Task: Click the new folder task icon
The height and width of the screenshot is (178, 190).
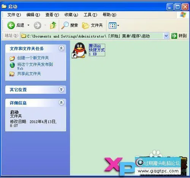Action: click(x=12, y=58)
